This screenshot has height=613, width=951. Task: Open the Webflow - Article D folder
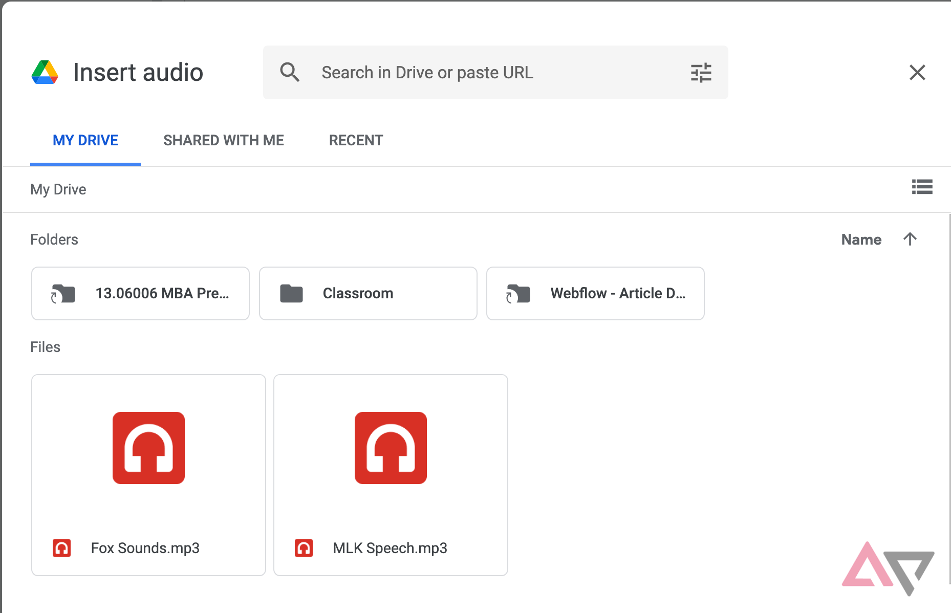pos(595,293)
